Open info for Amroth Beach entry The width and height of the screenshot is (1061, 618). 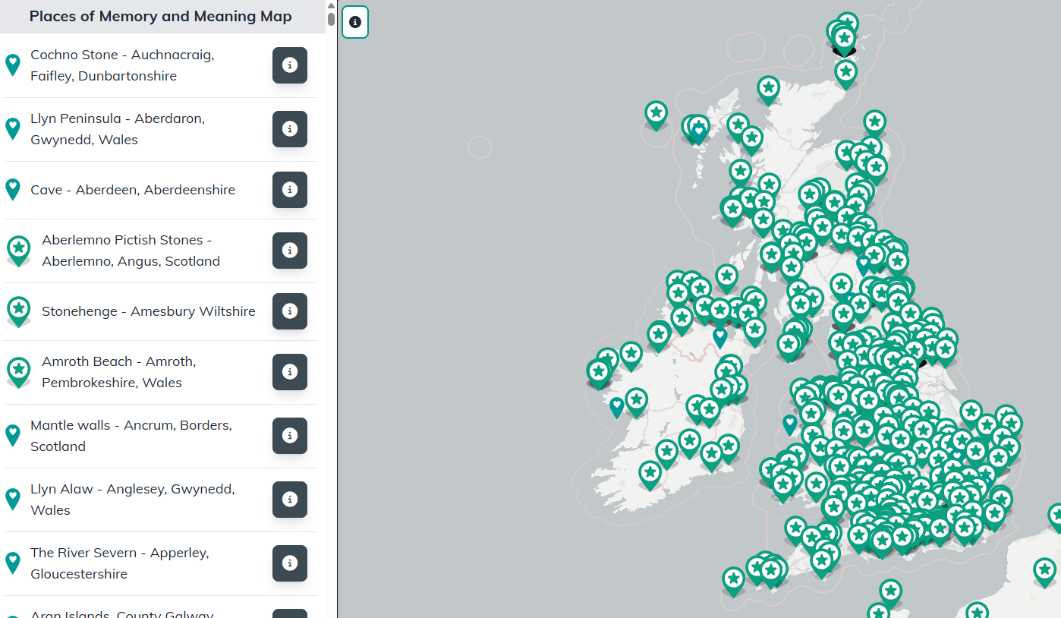click(289, 372)
